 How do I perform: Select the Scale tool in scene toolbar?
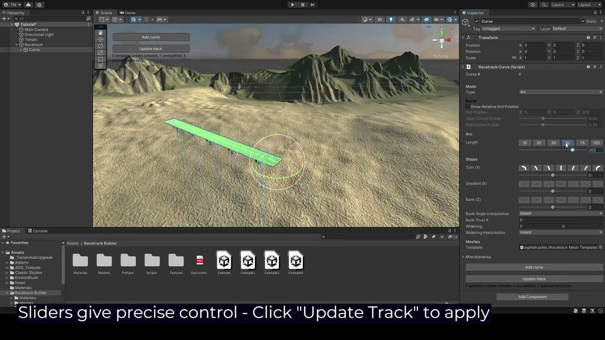coord(100,52)
